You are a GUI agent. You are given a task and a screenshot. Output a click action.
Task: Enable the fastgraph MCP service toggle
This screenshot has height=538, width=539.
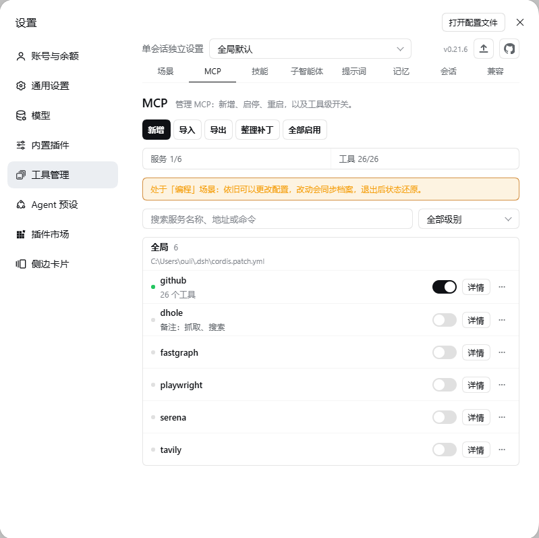tap(445, 352)
